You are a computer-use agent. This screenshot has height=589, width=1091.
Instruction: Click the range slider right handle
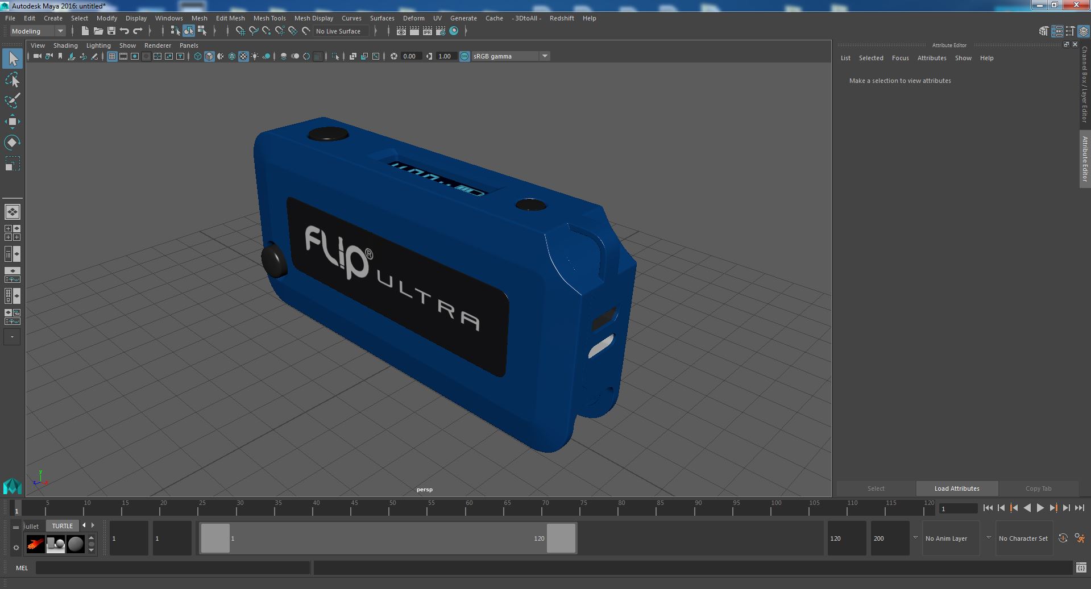[x=561, y=538]
